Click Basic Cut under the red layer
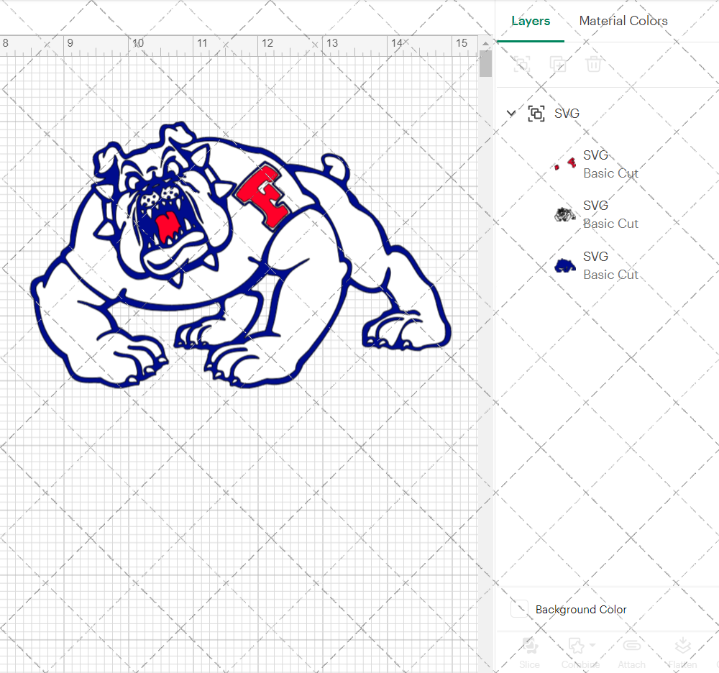This screenshot has height=673, width=719. tap(610, 174)
